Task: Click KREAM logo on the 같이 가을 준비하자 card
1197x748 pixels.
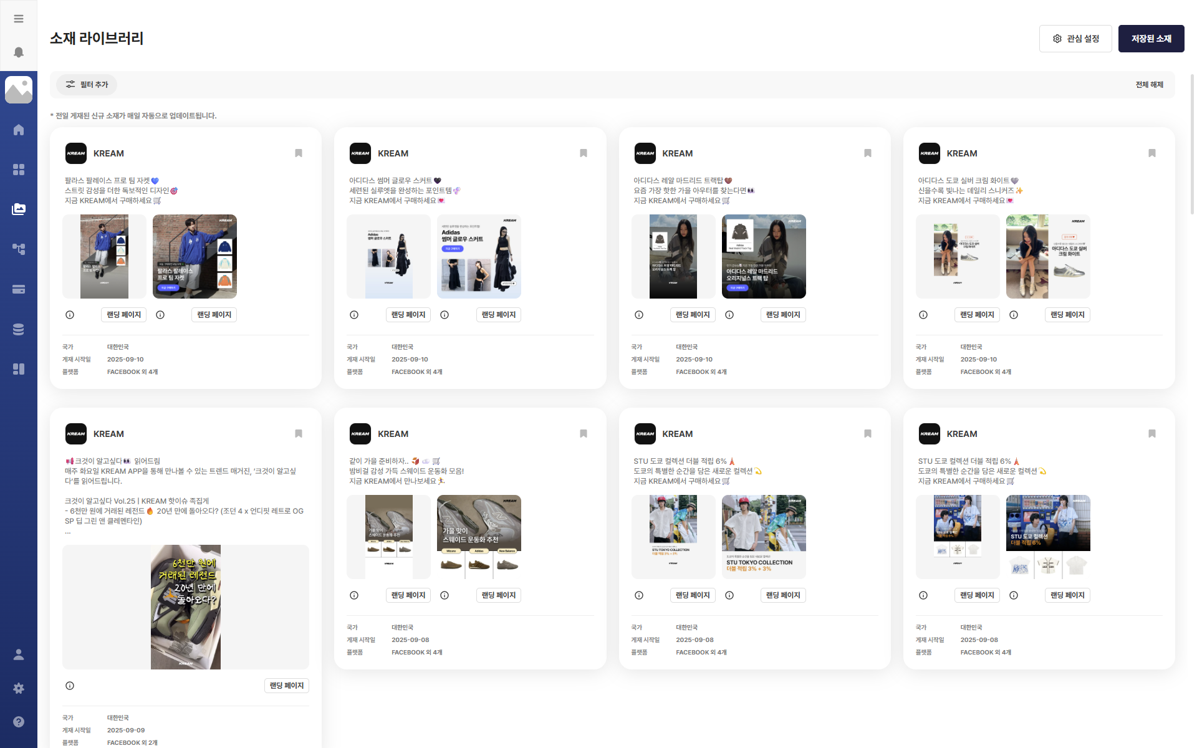Action: 360,434
